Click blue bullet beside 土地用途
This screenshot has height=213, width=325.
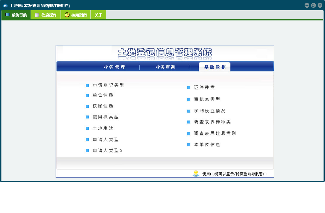[87, 128]
